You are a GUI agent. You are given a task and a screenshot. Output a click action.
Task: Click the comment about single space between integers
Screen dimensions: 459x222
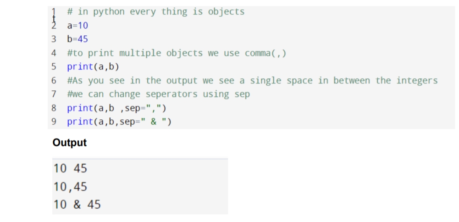coord(252,80)
